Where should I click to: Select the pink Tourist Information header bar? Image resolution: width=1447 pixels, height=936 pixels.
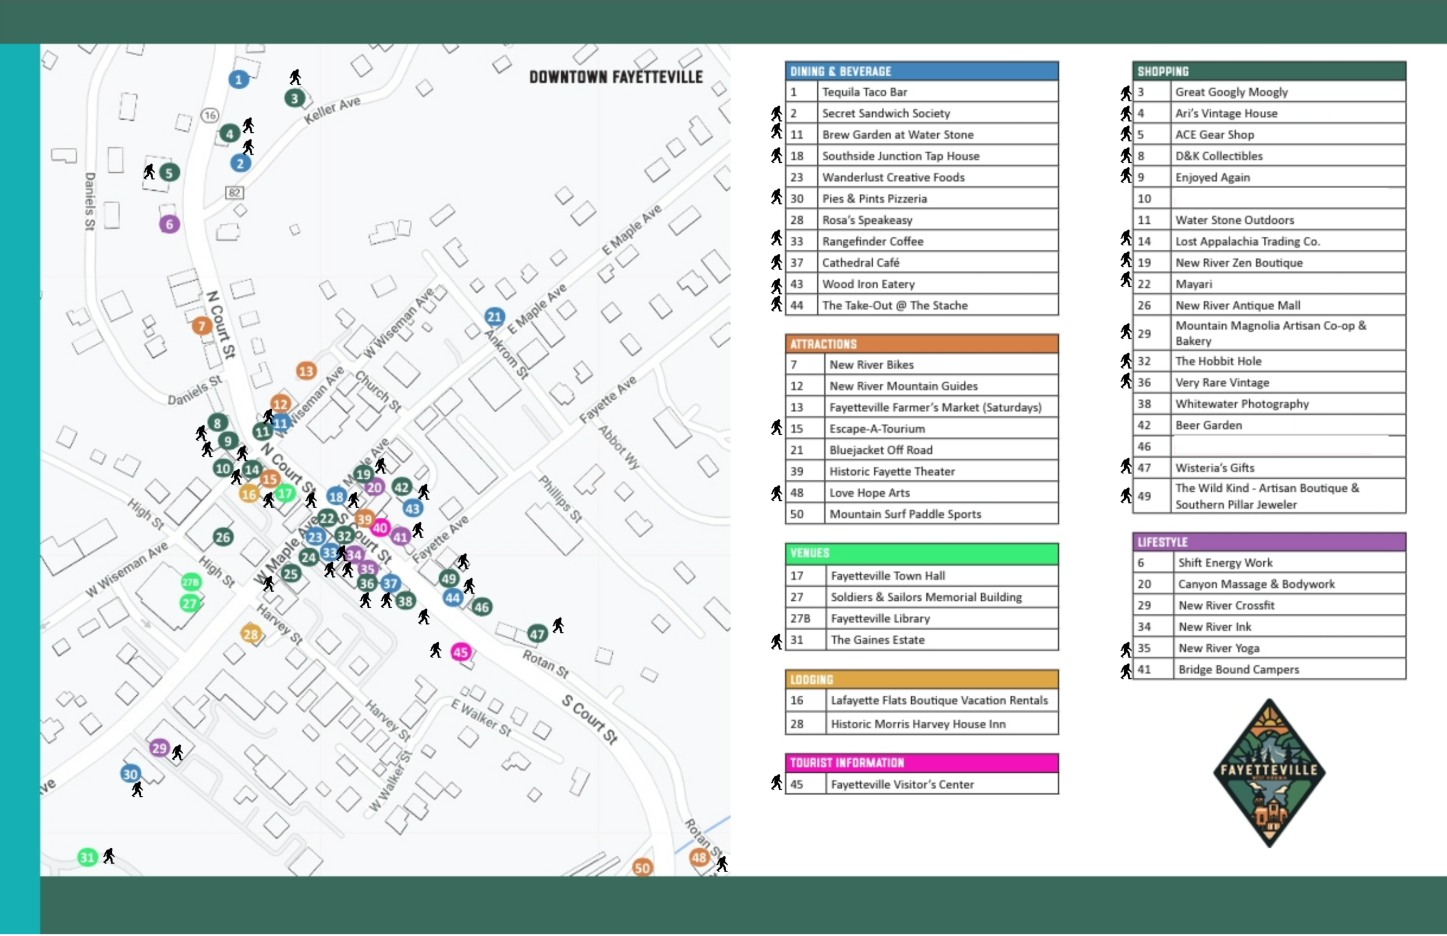click(921, 763)
